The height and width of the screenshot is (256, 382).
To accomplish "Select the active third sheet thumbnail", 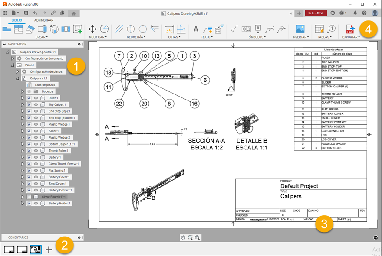I will click(36, 250).
